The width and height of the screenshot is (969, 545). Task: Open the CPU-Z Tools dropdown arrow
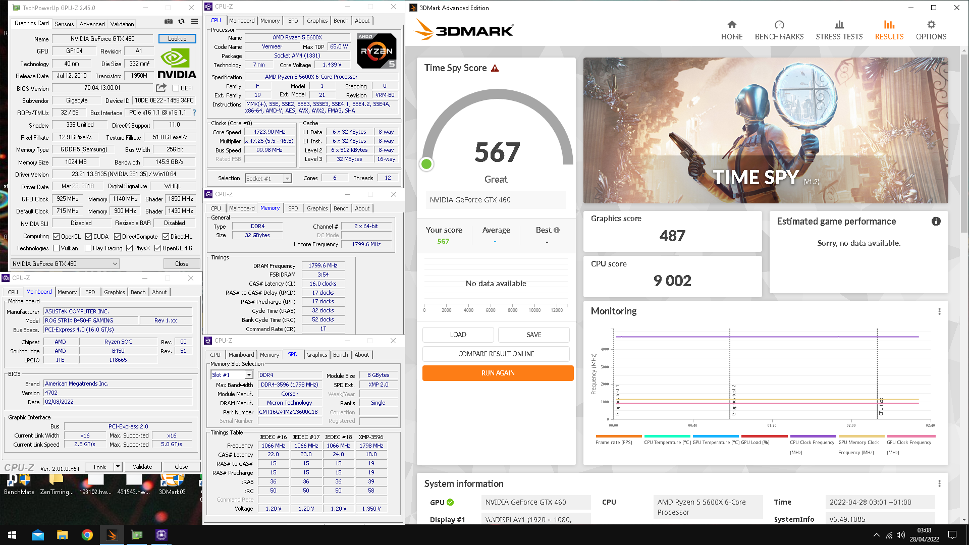coord(118,467)
